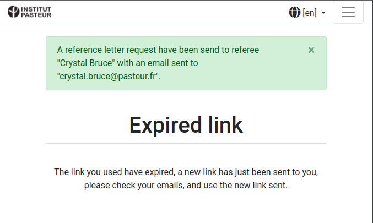Screen dimensions: 373x223
Task: Click the "Expired link" heading
Action: point(186,125)
